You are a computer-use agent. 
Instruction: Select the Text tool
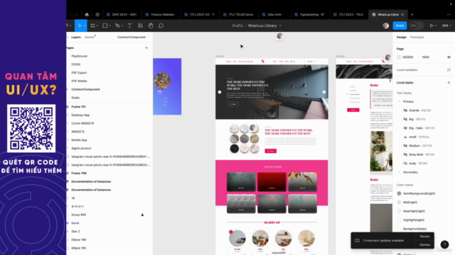click(x=129, y=25)
